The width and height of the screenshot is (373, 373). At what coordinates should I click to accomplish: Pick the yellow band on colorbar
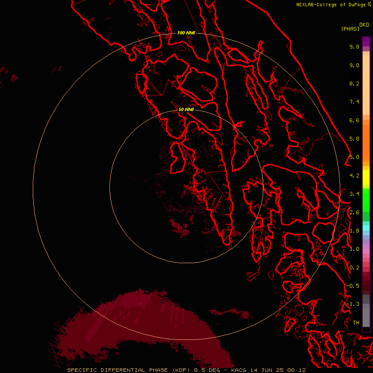tap(366, 177)
